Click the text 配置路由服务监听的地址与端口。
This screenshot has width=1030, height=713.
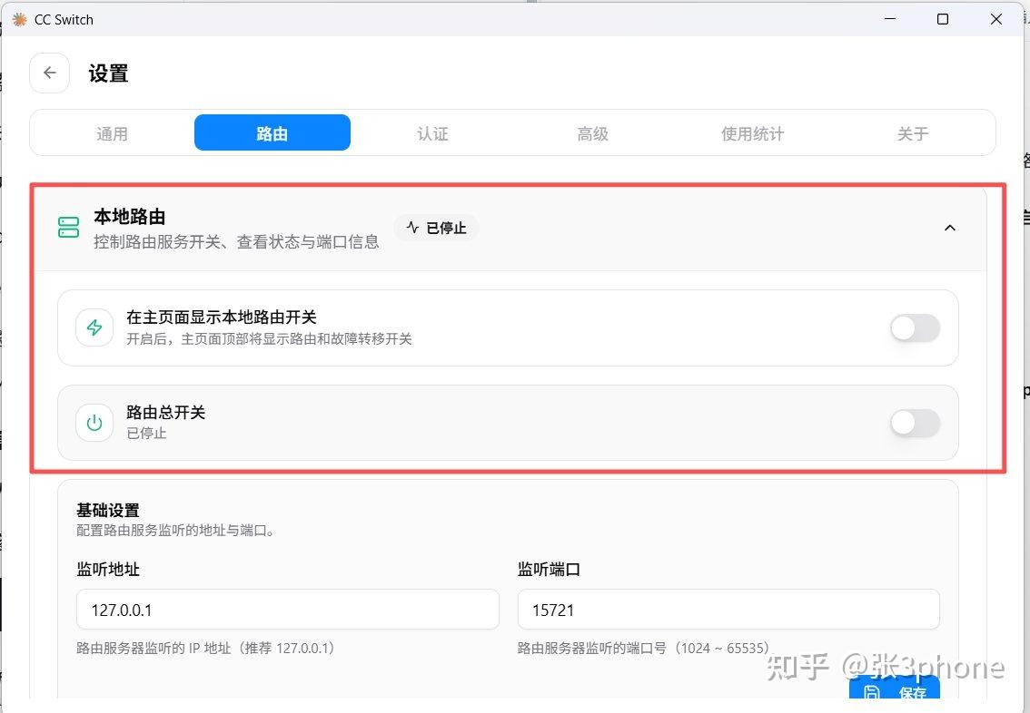(x=175, y=530)
